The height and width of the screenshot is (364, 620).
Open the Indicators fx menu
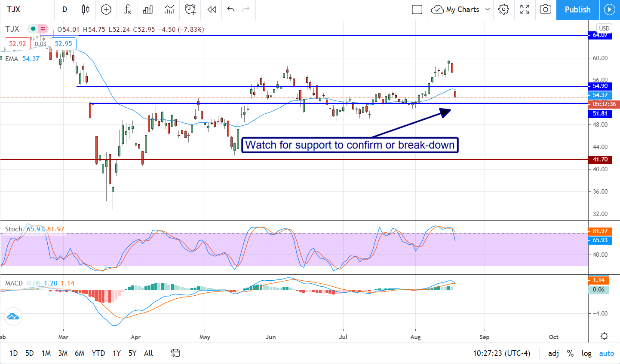127,9
